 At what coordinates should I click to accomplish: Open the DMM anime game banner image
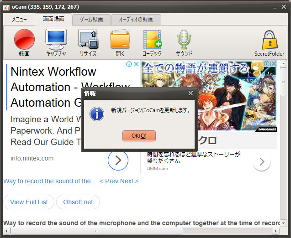pyautogui.click(x=209, y=96)
